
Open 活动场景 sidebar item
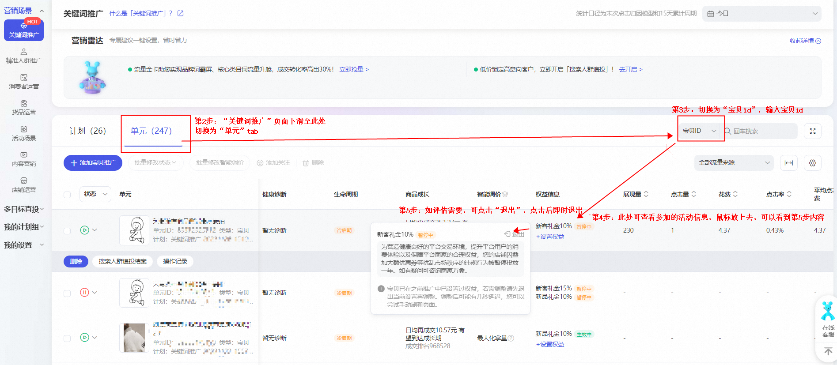[x=24, y=134]
